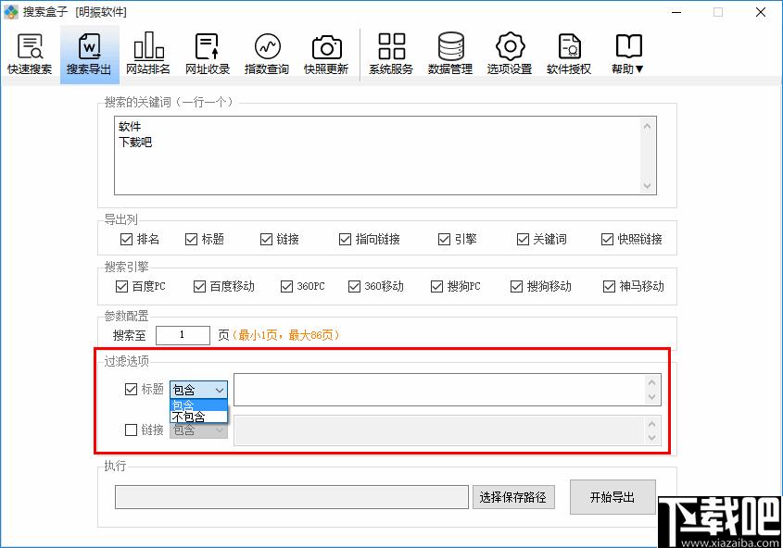Screen dimensions: 783x548
Task: Open the 网址收录 URL indexing tool
Action: [x=208, y=55]
